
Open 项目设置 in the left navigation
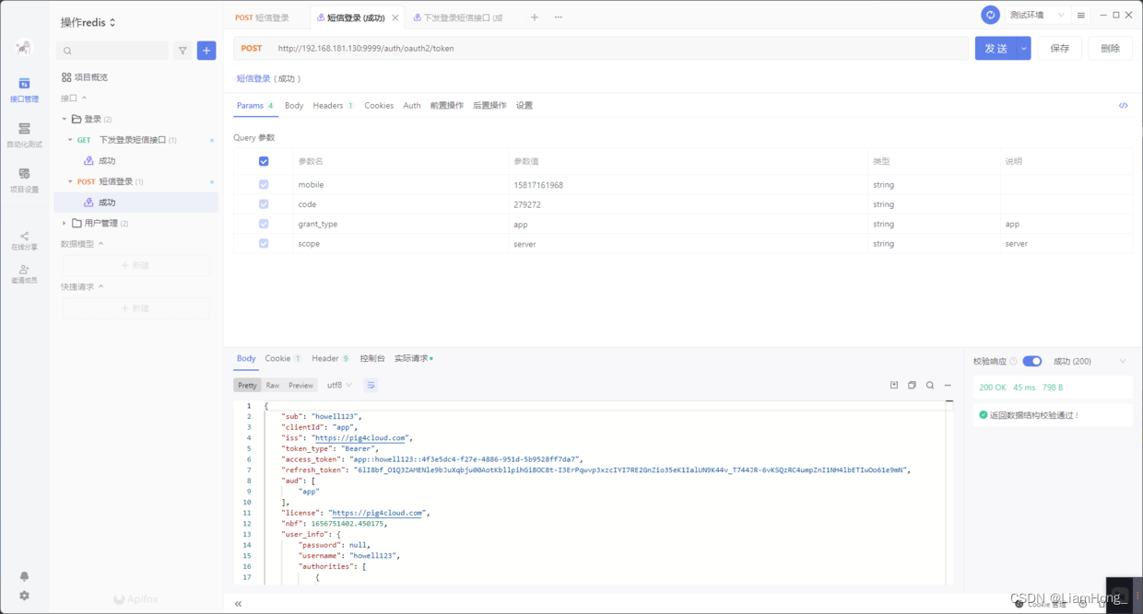click(24, 180)
